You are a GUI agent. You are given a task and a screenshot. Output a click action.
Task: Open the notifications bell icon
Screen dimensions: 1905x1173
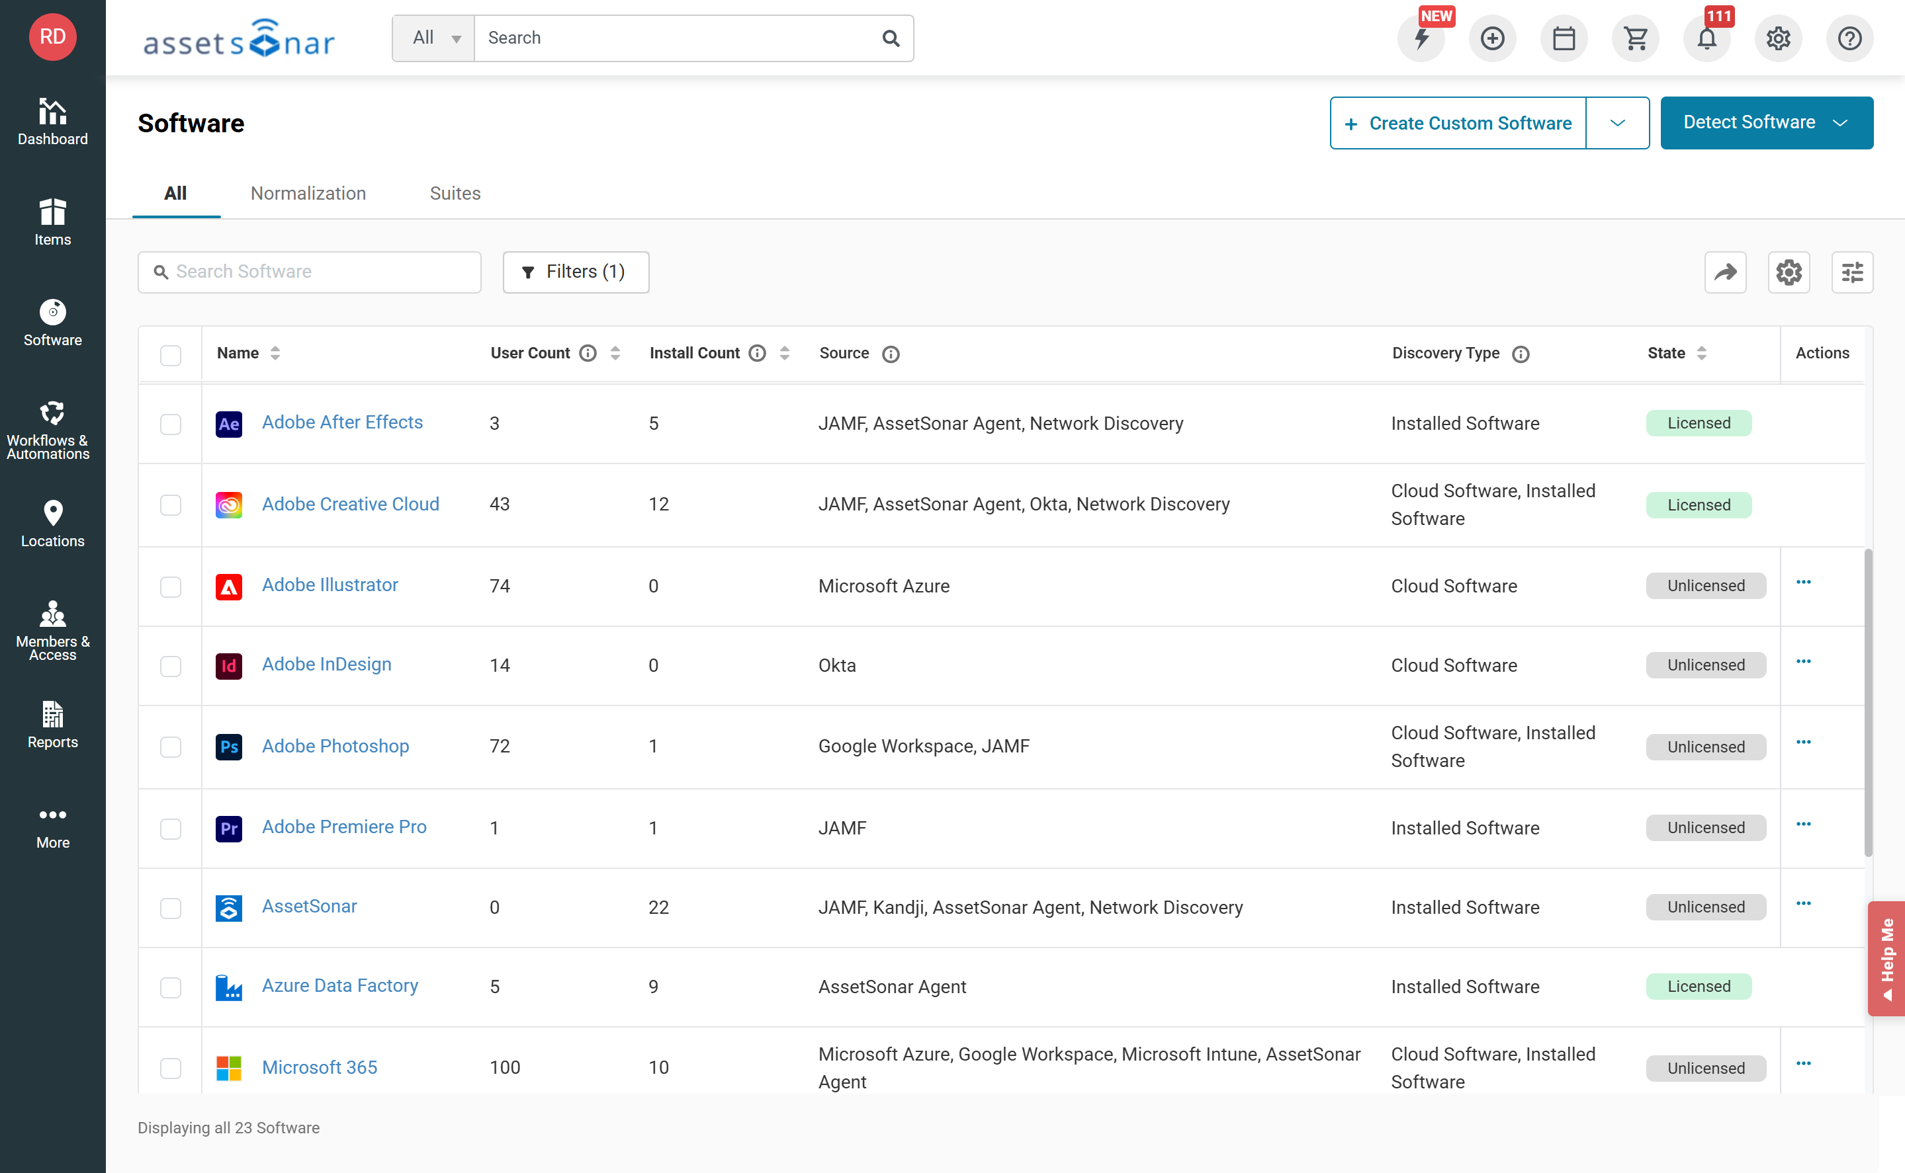point(1706,38)
